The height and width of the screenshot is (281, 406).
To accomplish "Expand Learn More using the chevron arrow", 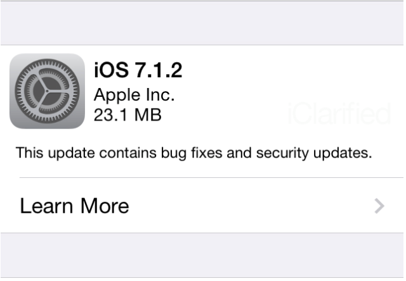I will point(379,206).
